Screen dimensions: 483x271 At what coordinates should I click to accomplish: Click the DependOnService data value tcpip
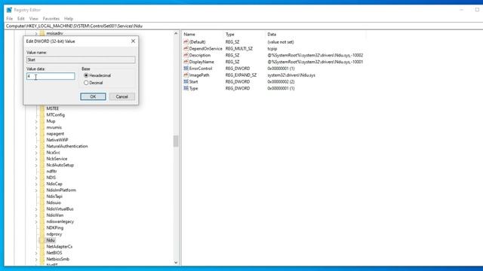(x=272, y=48)
